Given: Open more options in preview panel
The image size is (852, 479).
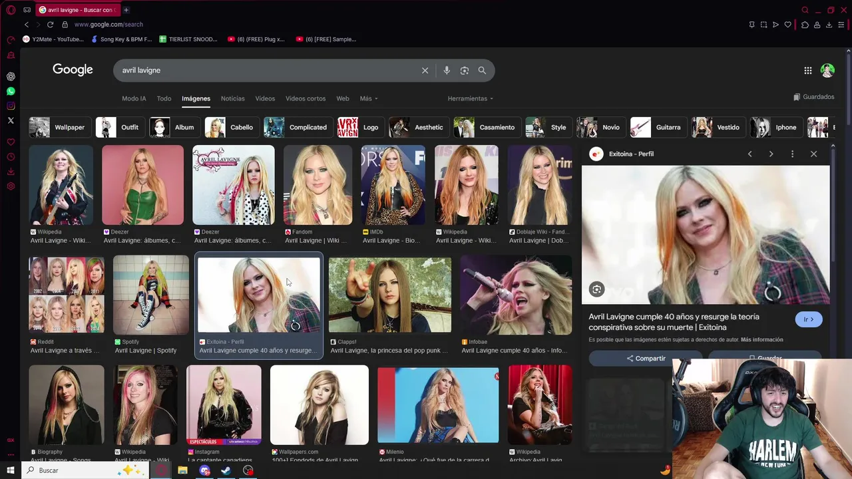Looking at the screenshot, I should click(792, 154).
